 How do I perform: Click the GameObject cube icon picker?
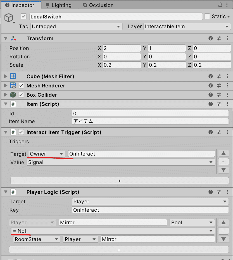click(9, 18)
